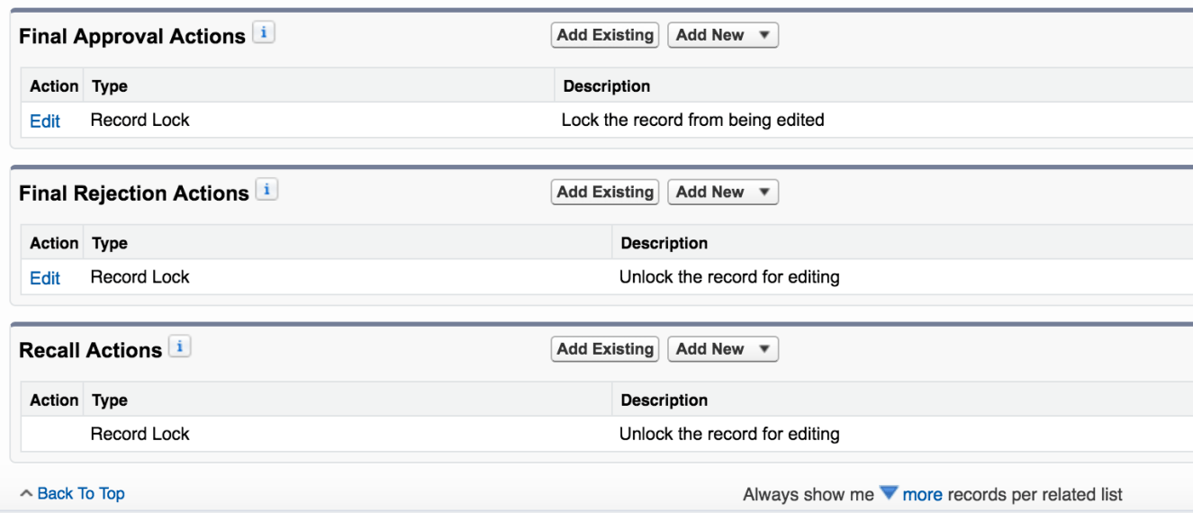Show help info for Recall Actions
Screen dimensions: 1193x513
pyautogui.click(x=180, y=348)
